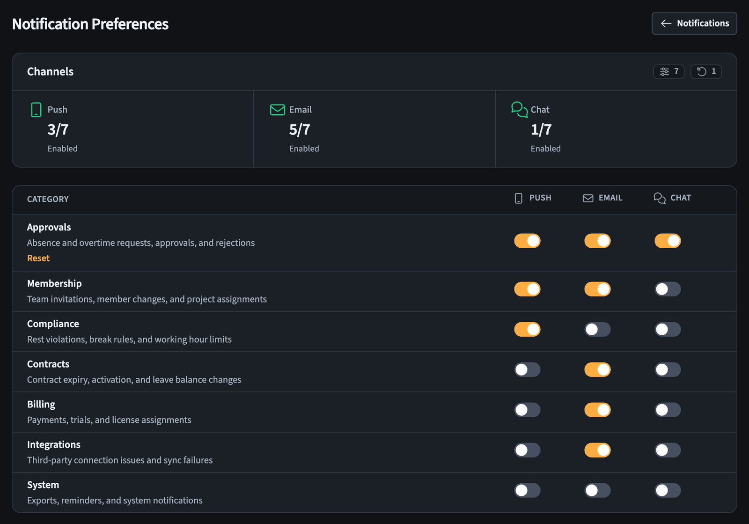Turn on chat for Contracts
This screenshot has height=524, width=749.
point(668,369)
